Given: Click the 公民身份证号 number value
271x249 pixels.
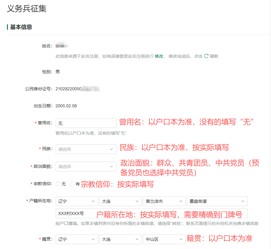Looking at the screenshot, I should pyautogui.click(x=77, y=89).
